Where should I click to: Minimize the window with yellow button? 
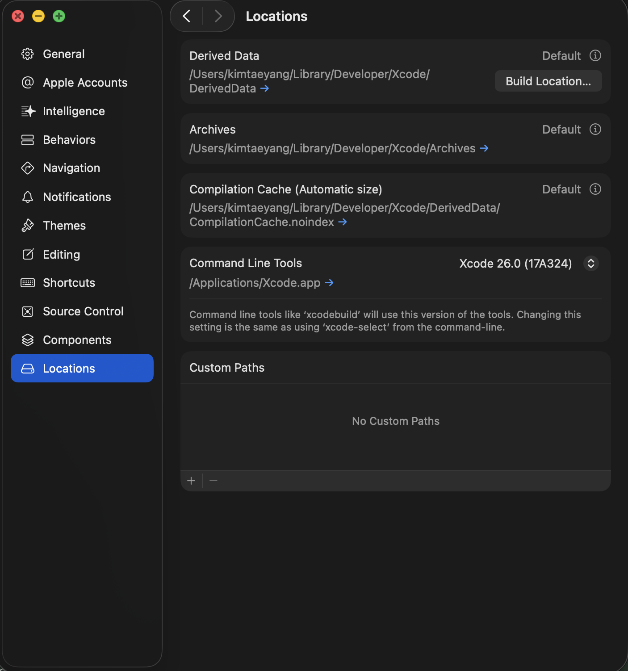pyautogui.click(x=38, y=16)
